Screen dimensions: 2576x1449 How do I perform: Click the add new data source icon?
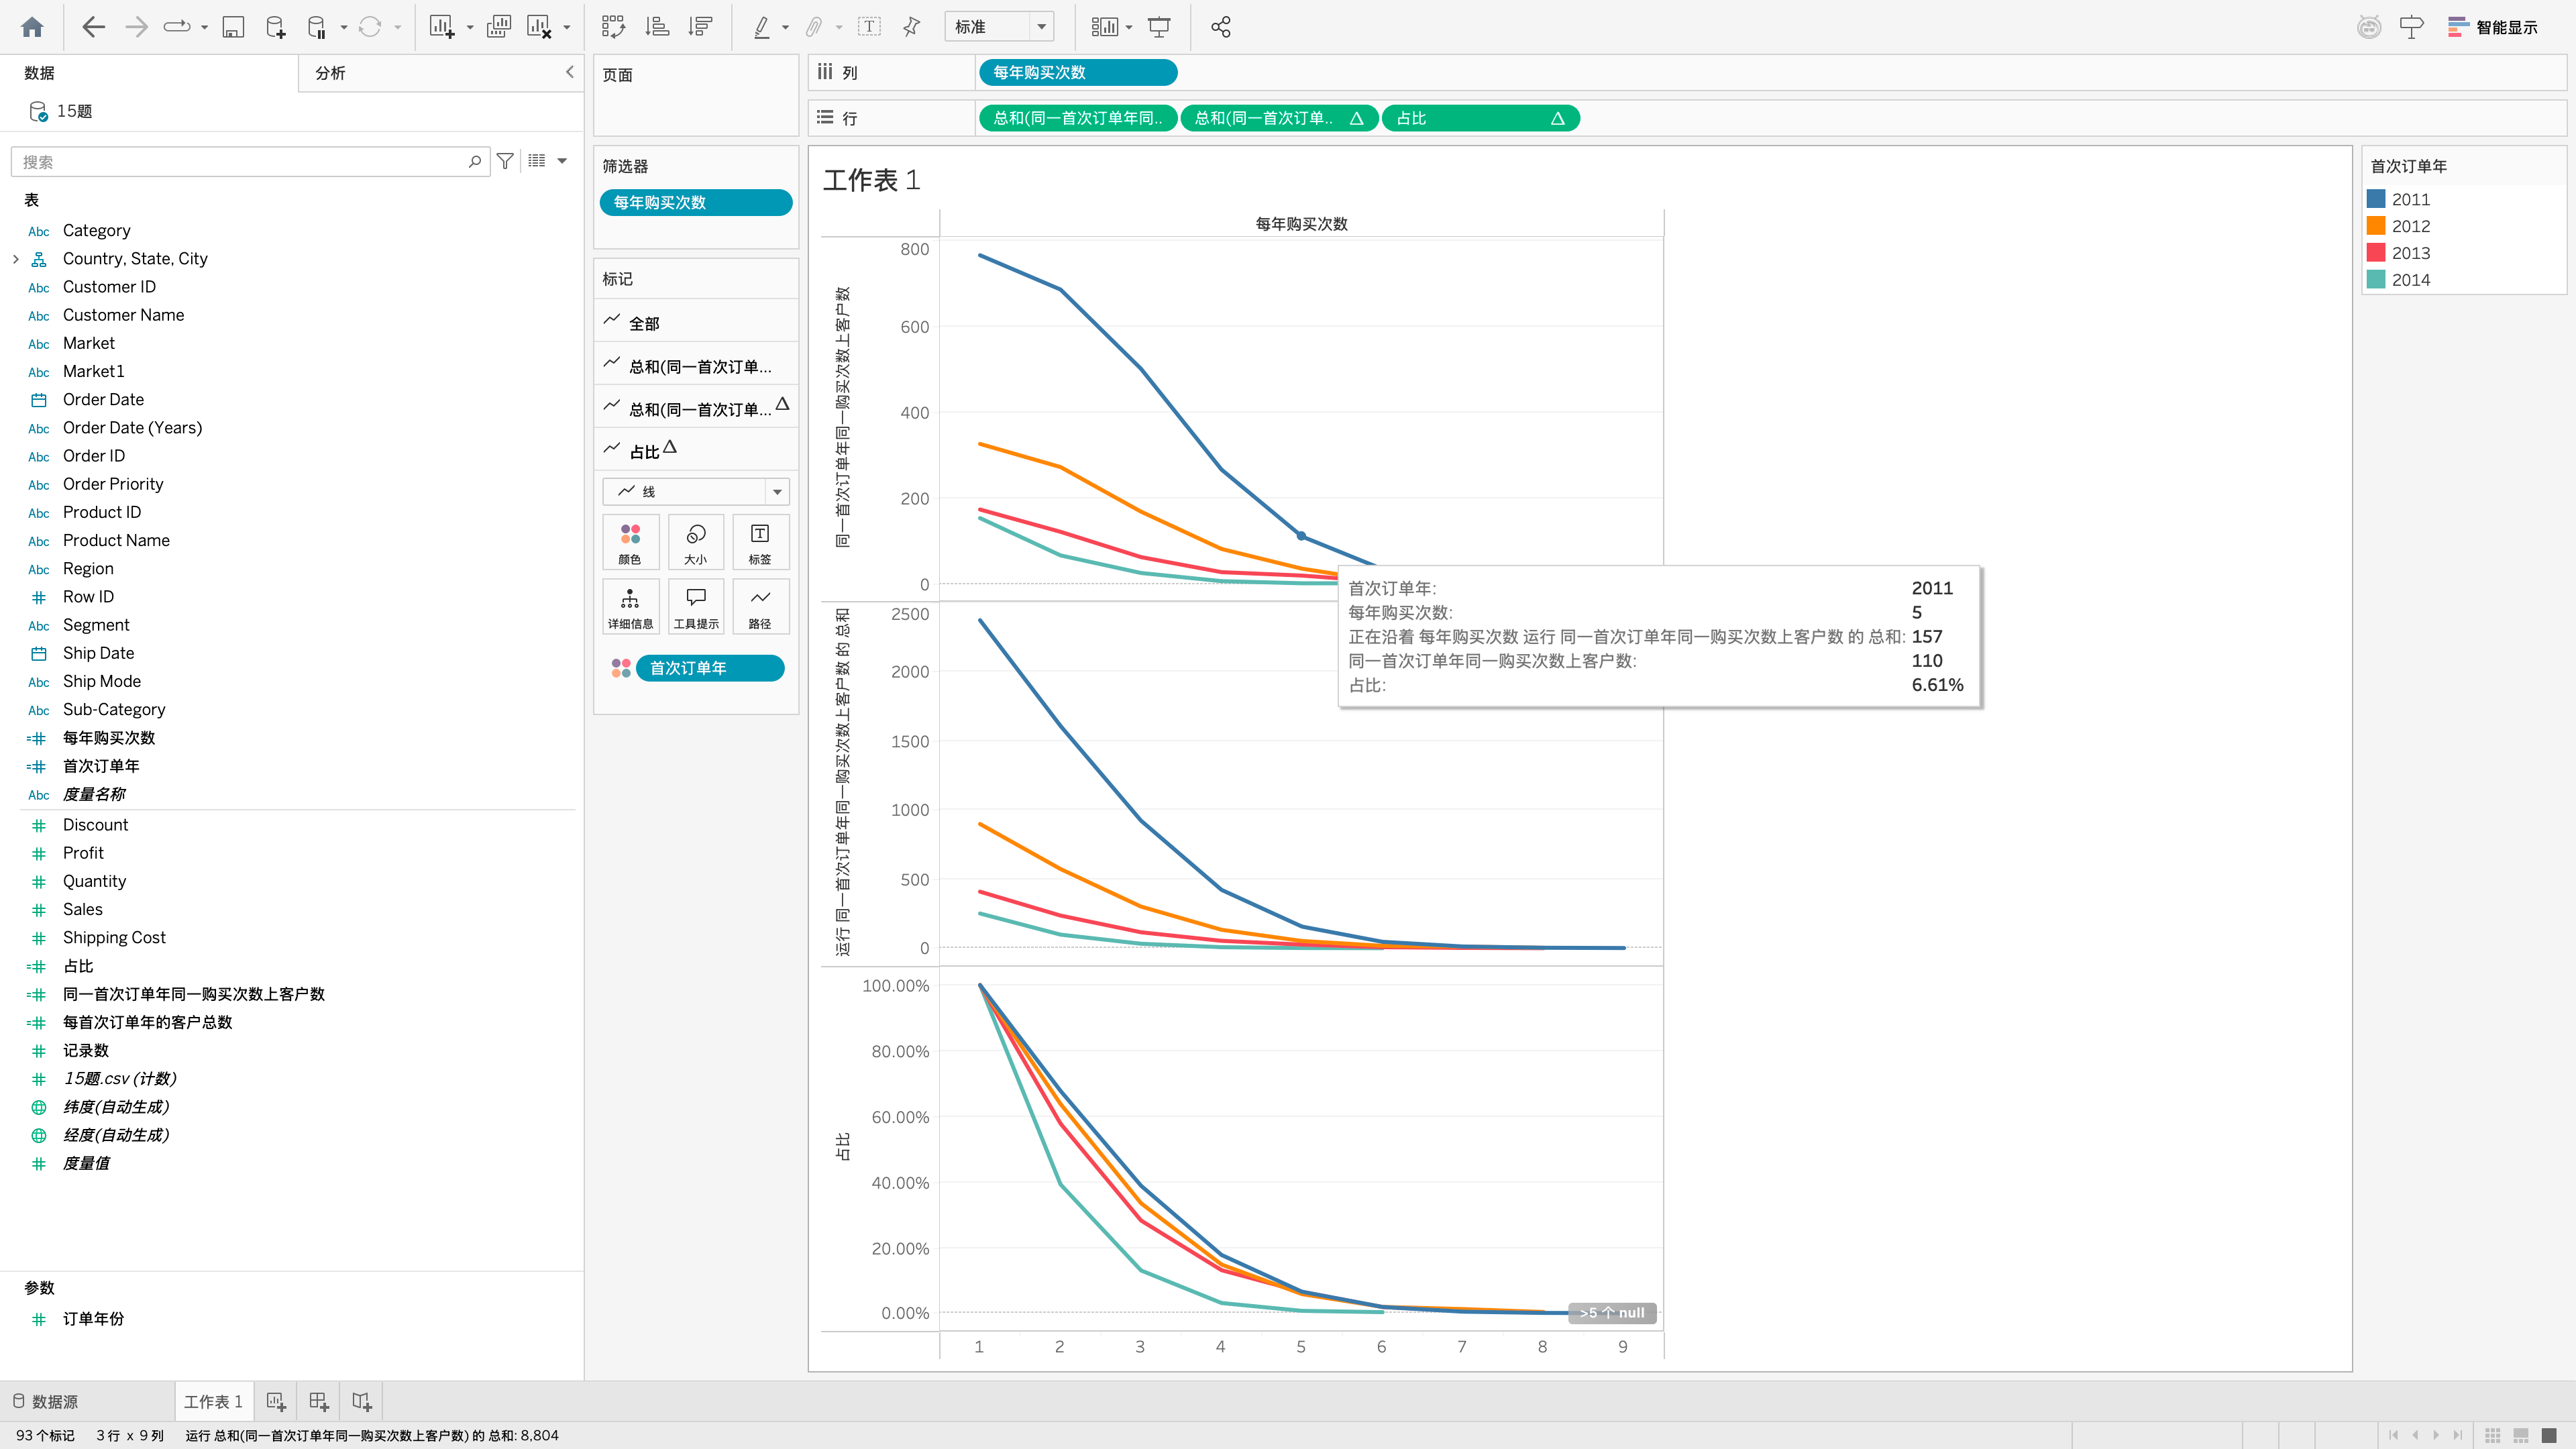[276, 27]
